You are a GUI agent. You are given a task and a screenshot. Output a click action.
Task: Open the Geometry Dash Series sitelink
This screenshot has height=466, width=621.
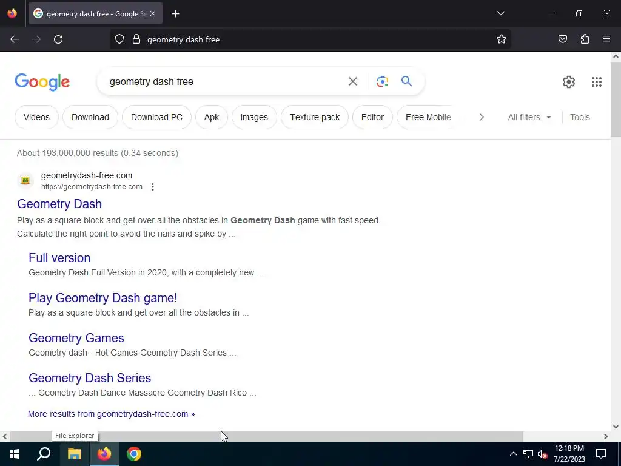tap(90, 378)
